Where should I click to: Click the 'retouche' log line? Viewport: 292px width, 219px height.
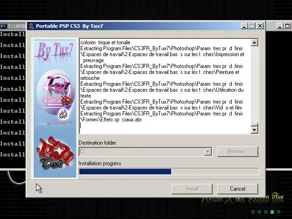90,78
